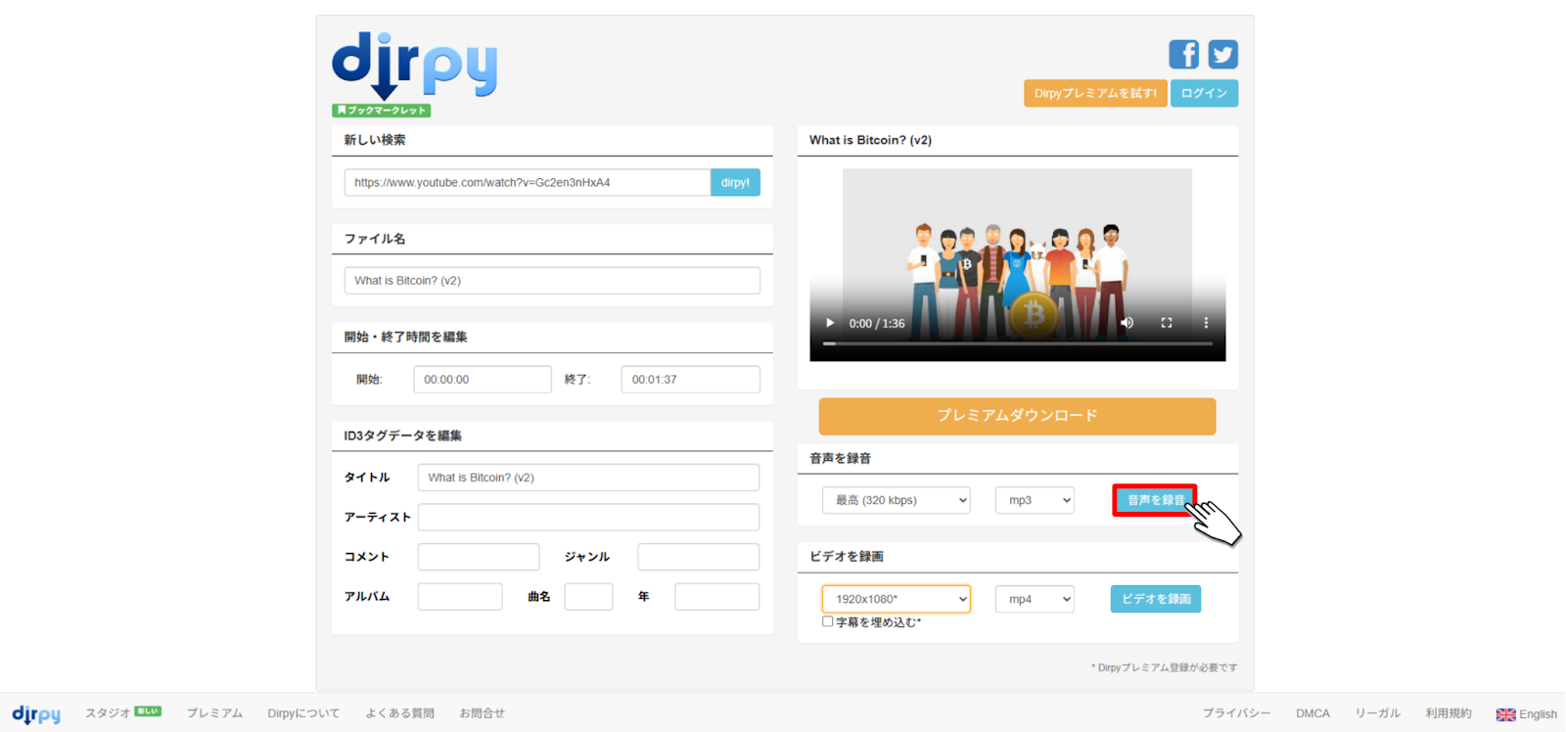Switch language via English flag selector
The height and width of the screenshot is (732, 1566).
click(1526, 714)
